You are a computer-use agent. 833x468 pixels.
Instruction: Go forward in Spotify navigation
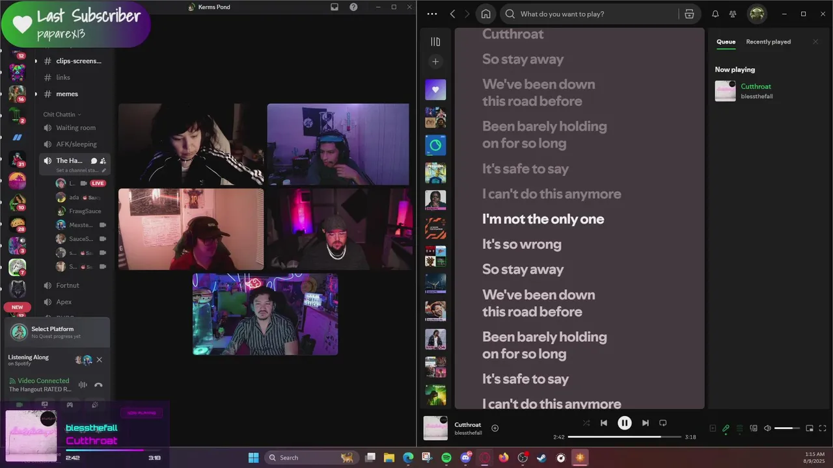click(x=468, y=14)
